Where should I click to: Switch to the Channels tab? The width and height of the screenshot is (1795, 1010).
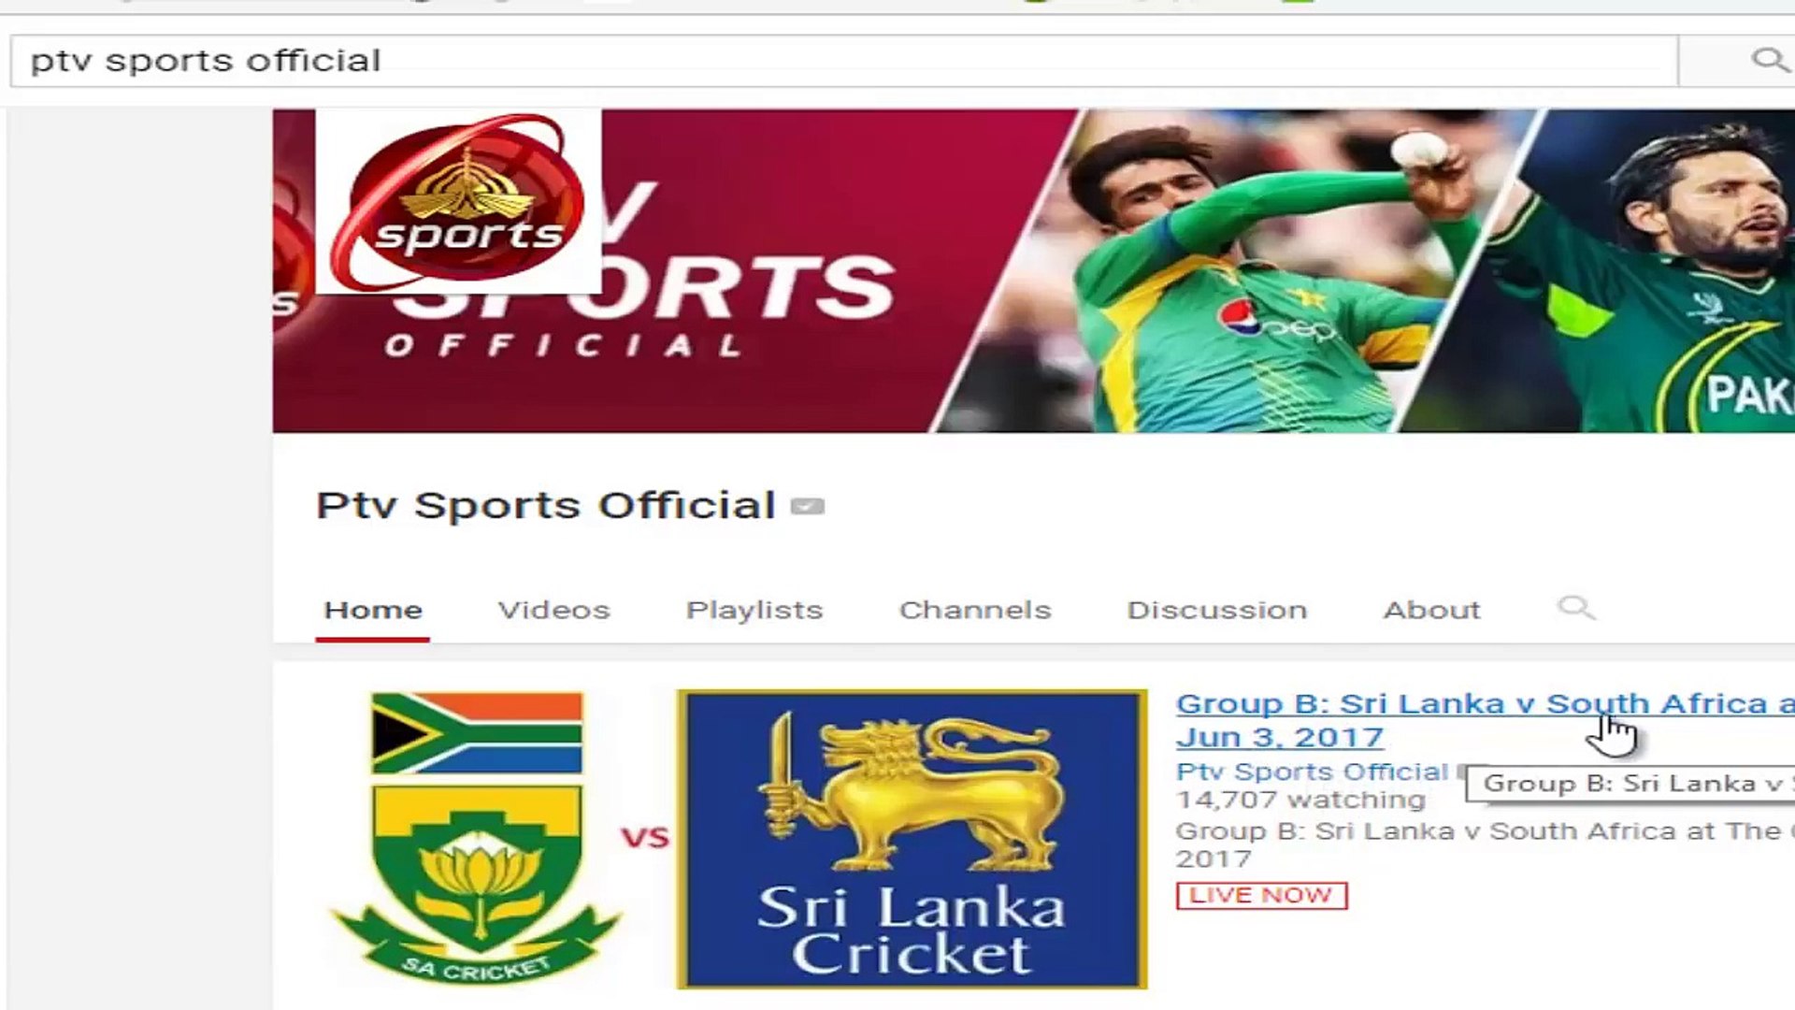[974, 609]
